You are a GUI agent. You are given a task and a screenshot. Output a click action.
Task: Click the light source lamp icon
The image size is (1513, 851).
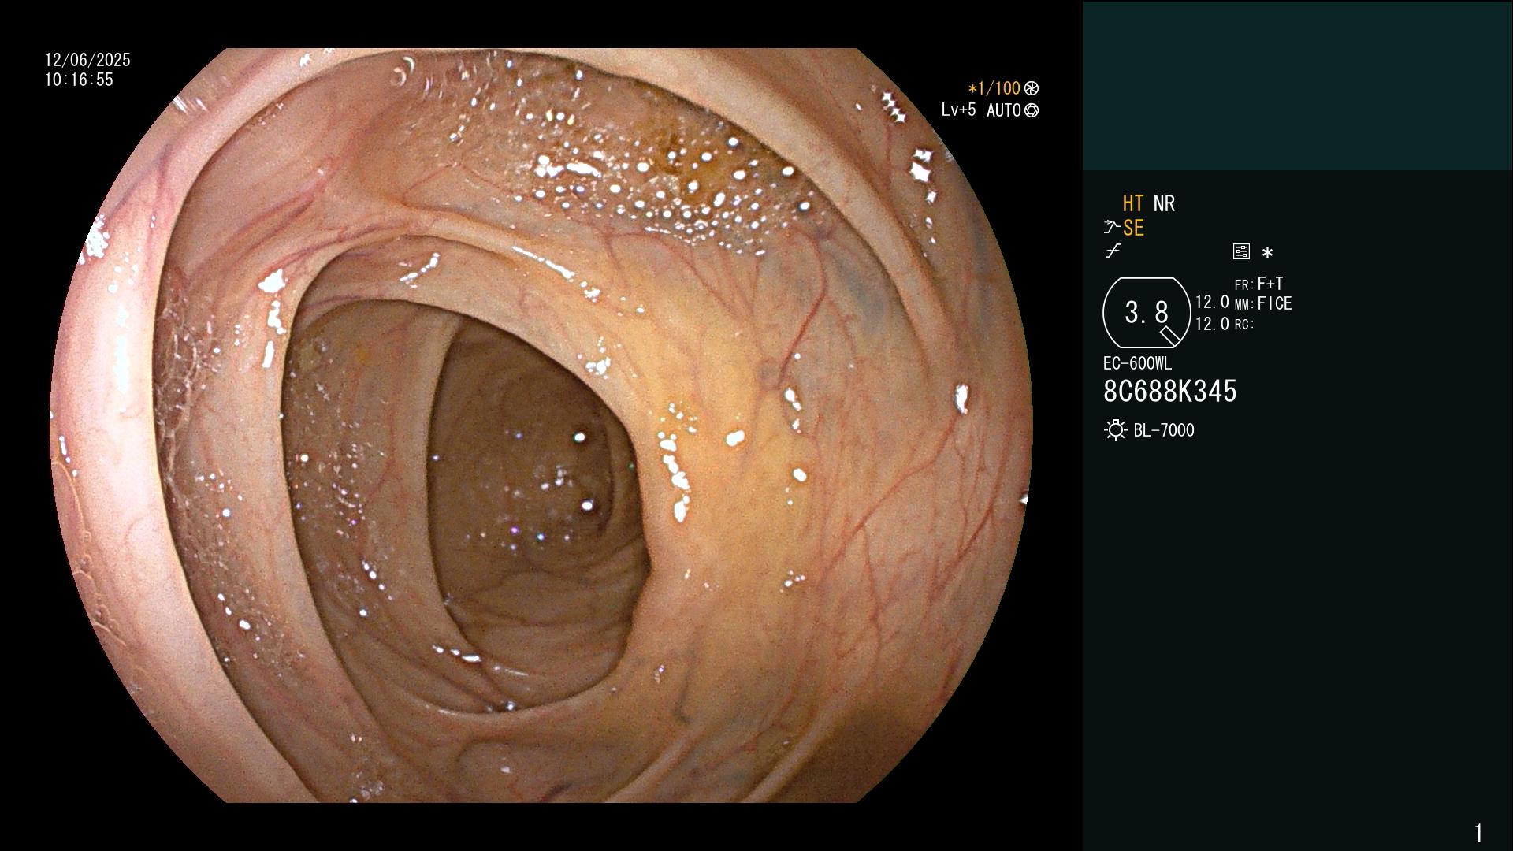coord(1115,430)
